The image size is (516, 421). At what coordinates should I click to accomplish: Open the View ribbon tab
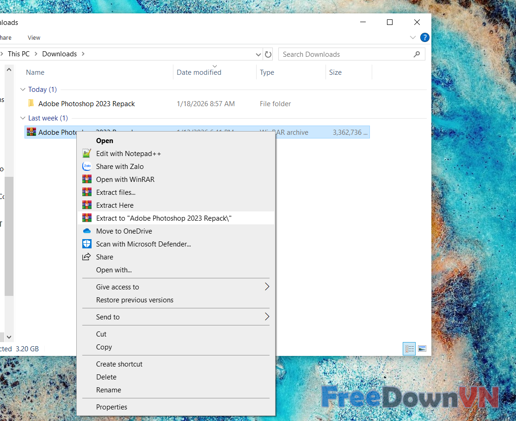click(x=34, y=37)
